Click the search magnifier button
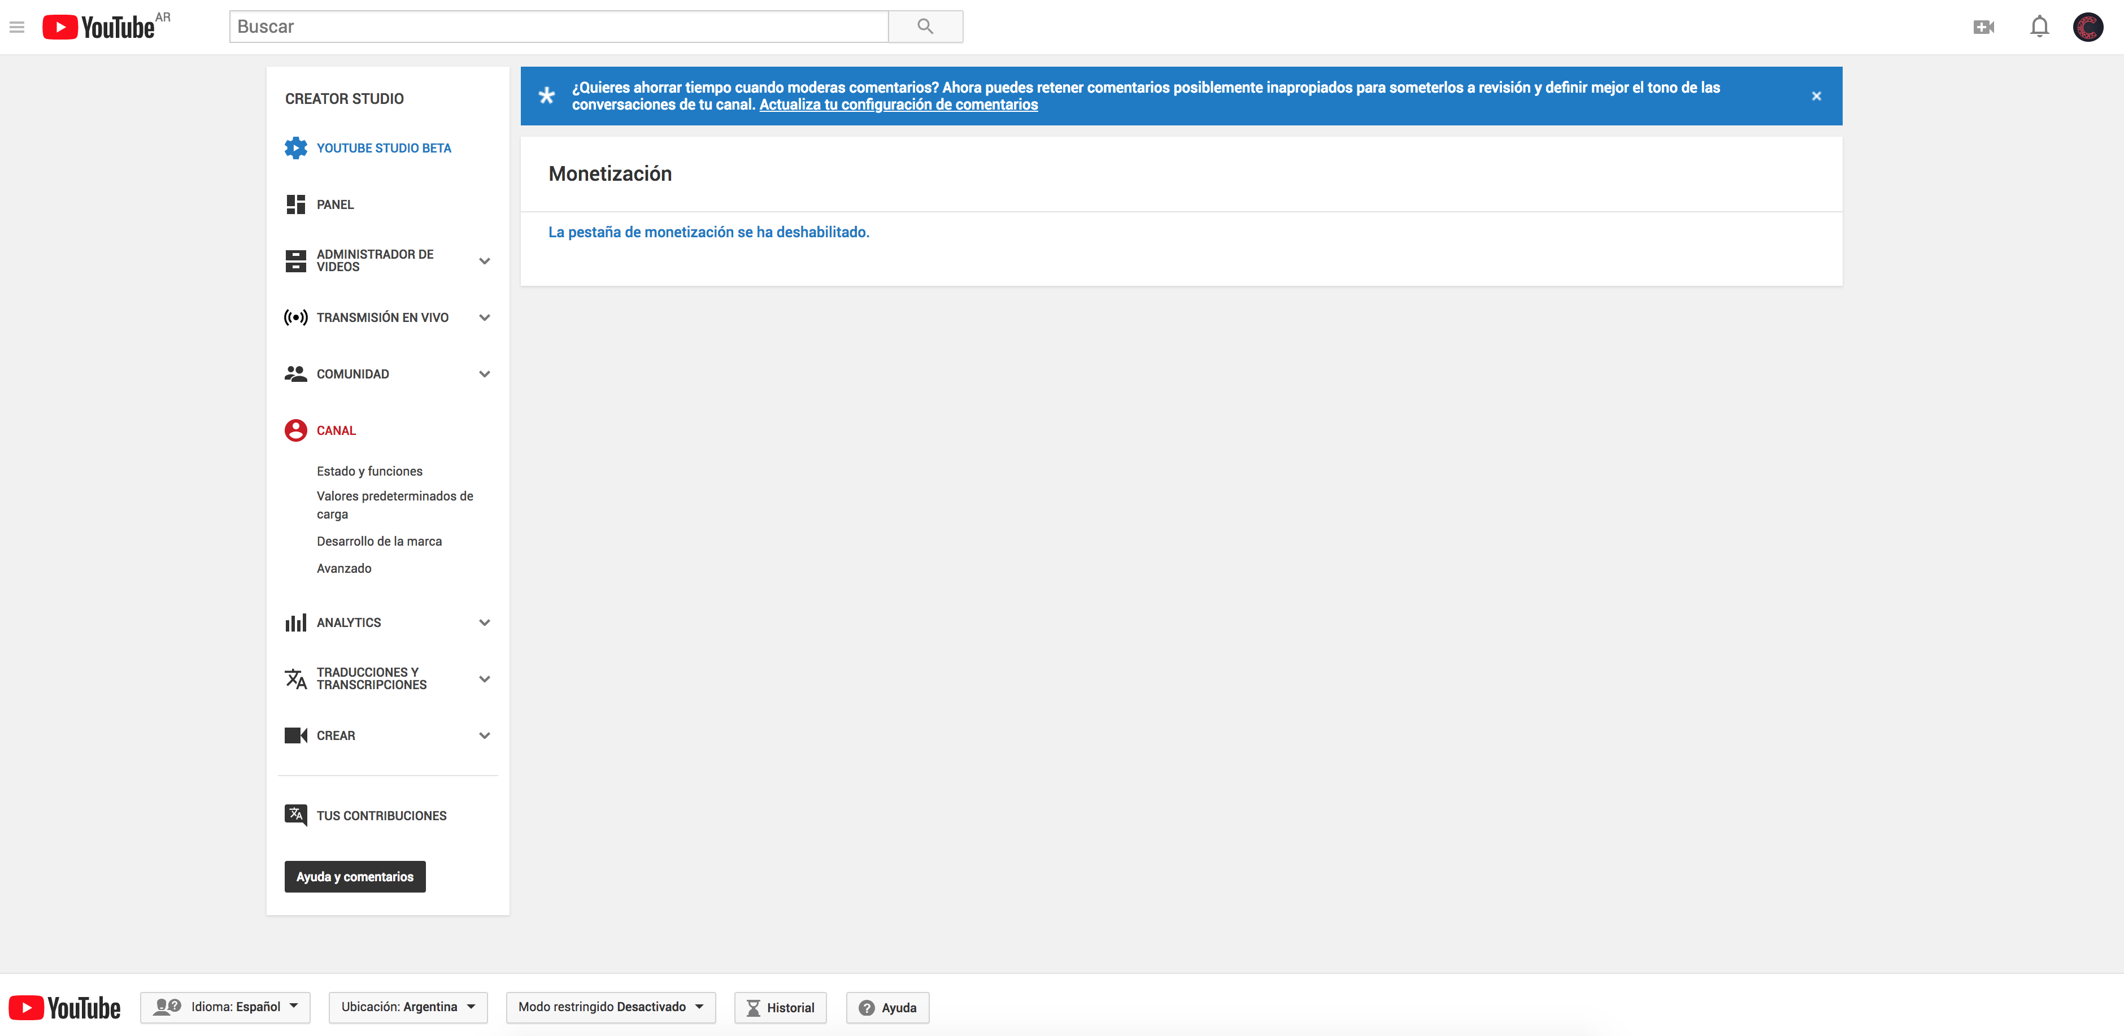 pyautogui.click(x=925, y=27)
